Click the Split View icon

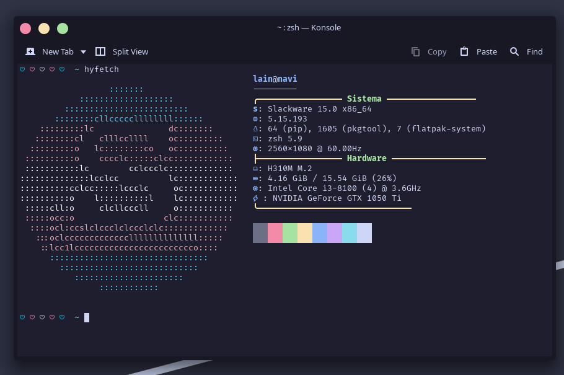pos(100,51)
